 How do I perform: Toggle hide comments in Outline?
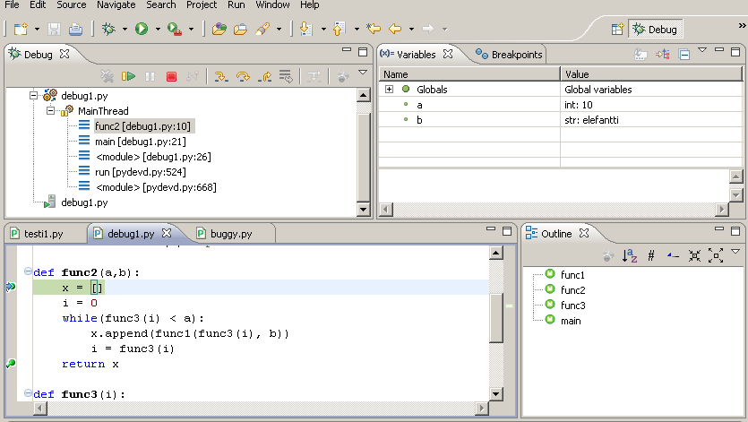pos(651,256)
